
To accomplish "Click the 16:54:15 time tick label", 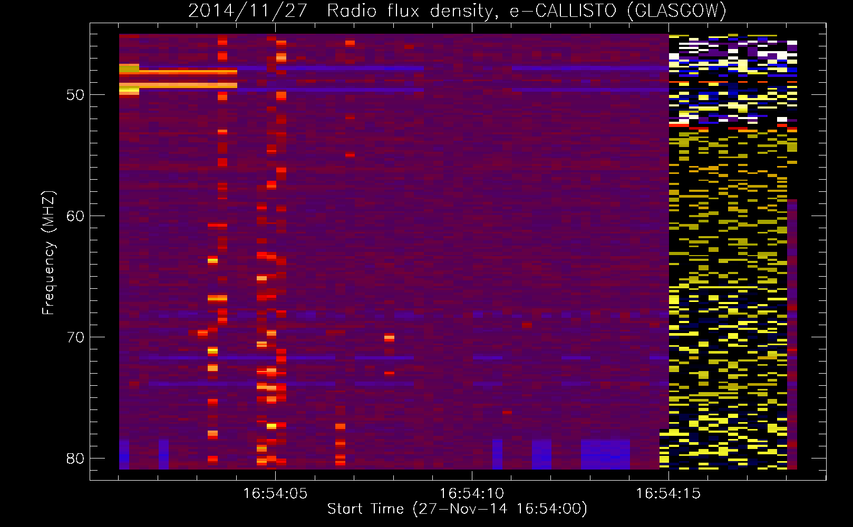I will coord(668,494).
